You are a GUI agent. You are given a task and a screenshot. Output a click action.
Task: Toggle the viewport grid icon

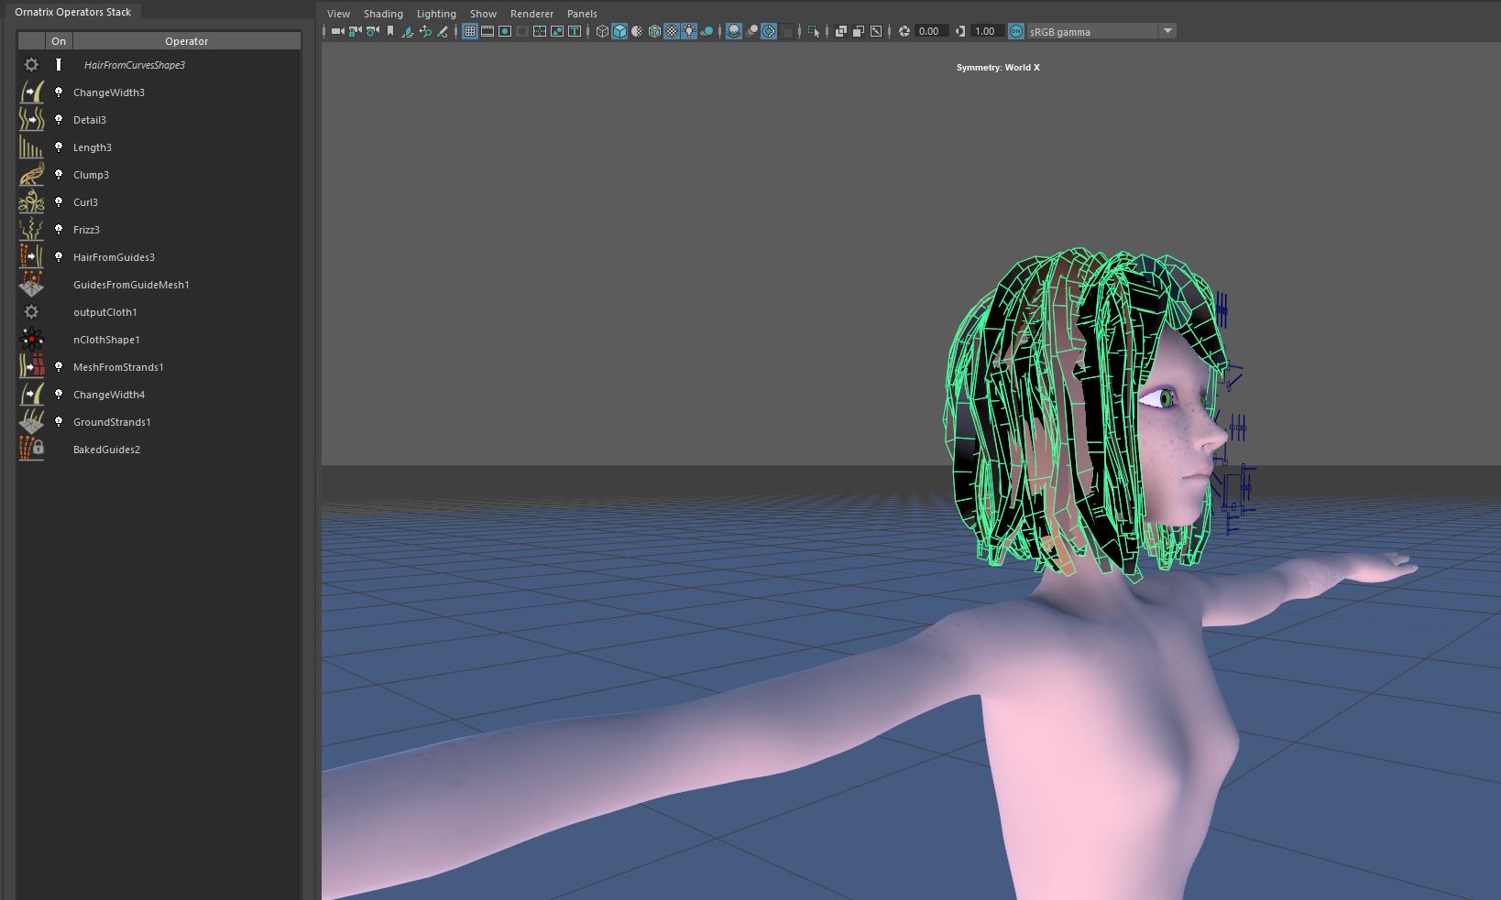(x=470, y=31)
